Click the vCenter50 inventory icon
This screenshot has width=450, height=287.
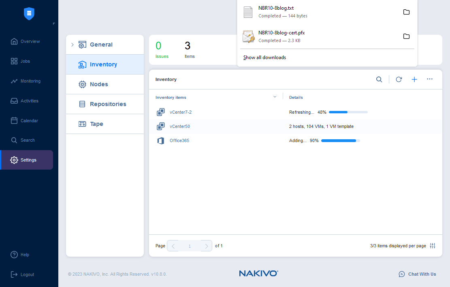pyautogui.click(x=161, y=126)
